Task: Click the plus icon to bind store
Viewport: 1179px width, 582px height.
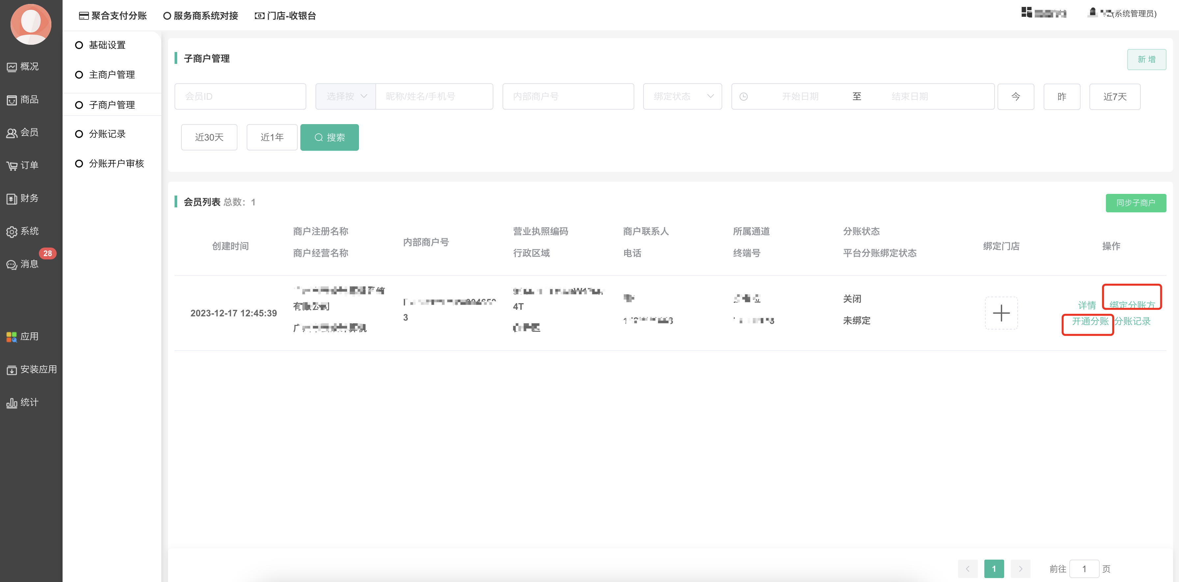Action: (1001, 313)
